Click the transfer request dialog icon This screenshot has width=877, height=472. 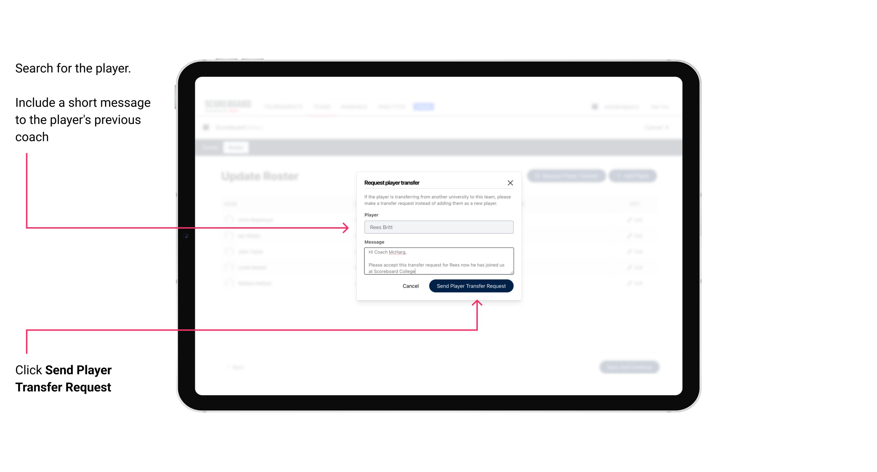tap(510, 183)
